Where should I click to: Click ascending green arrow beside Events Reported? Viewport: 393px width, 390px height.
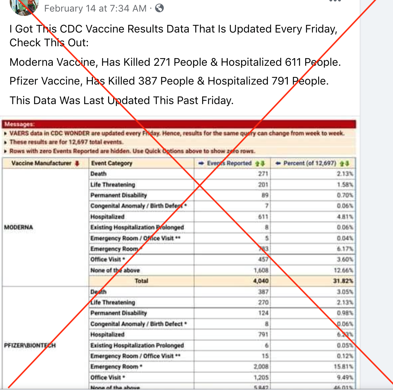[x=257, y=164]
